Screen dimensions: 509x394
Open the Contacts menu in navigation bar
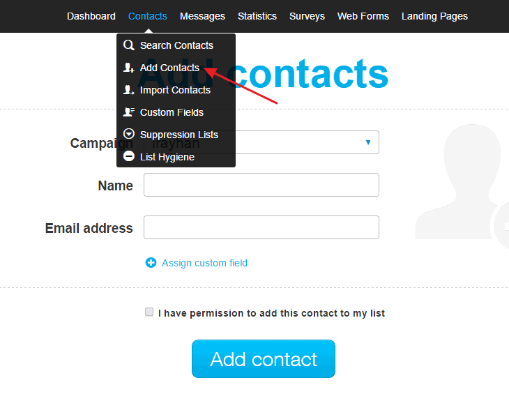point(148,16)
